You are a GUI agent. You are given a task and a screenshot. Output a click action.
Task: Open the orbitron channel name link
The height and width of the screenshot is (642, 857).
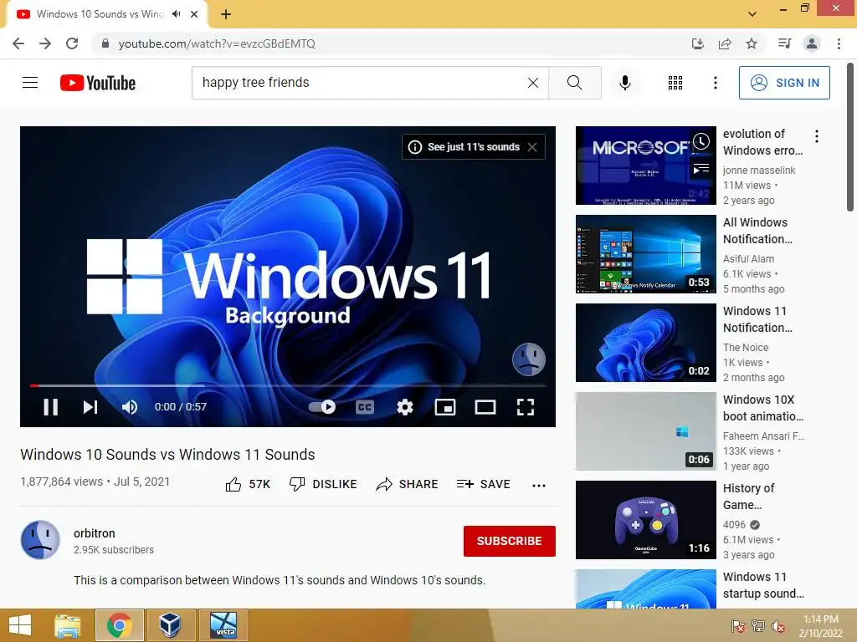point(95,533)
